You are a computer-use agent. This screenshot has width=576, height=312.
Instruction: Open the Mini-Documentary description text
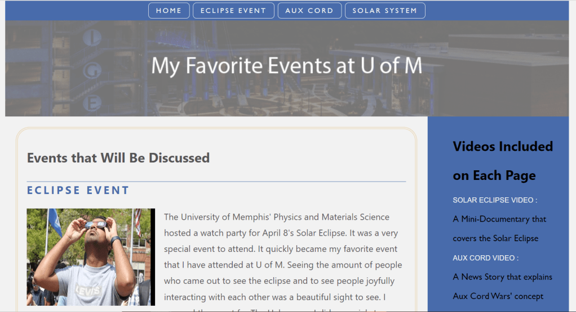[499, 229]
